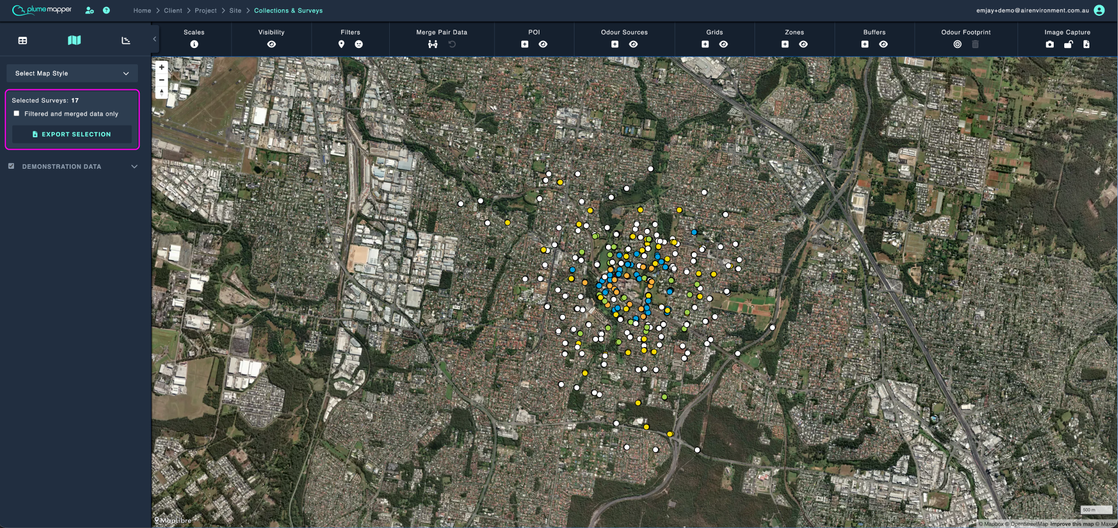Open the location pin filter
This screenshot has width=1118, height=528.
click(341, 44)
